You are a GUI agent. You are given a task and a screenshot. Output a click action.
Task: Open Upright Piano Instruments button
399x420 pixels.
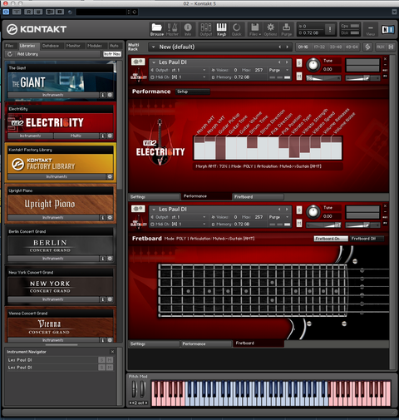click(53, 218)
